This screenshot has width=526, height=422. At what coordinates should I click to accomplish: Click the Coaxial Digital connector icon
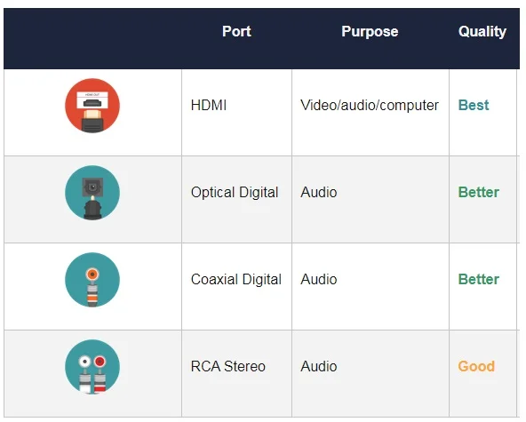[x=92, y=280]
